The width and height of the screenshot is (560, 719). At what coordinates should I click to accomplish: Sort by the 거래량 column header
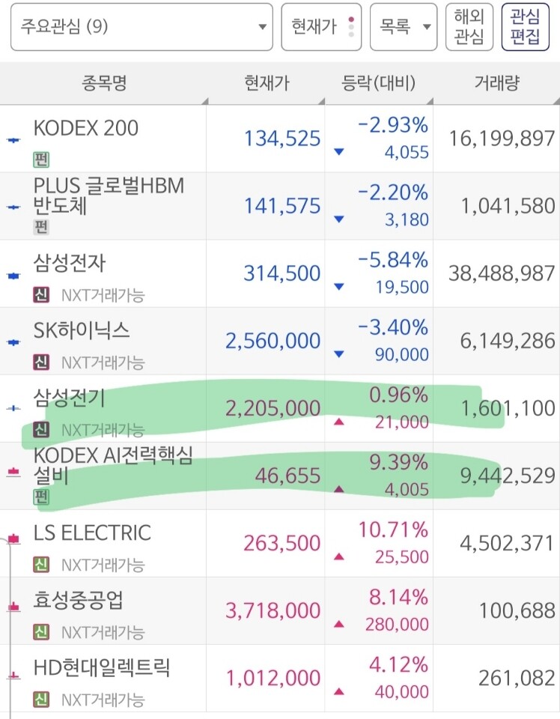(497, 83)
